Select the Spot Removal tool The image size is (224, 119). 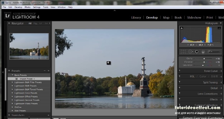pyautogui.click(x=191, y=52)
